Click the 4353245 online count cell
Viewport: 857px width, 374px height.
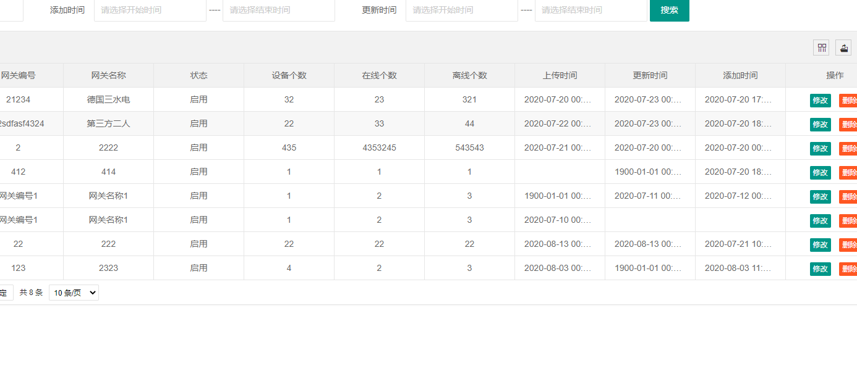(379, 148)
